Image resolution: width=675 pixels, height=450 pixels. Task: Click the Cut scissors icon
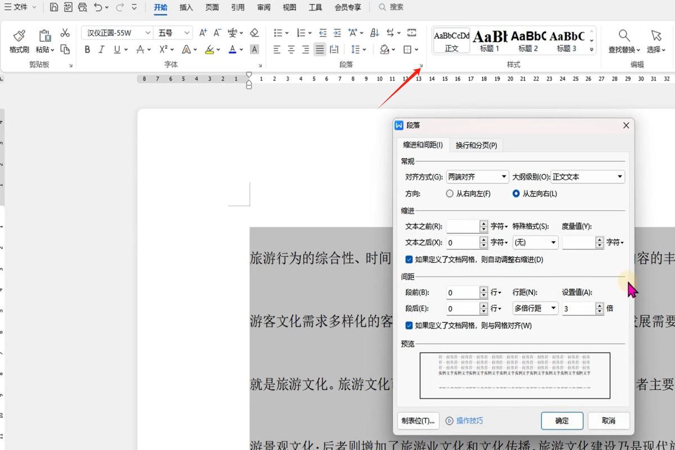[x=65, y=33]
